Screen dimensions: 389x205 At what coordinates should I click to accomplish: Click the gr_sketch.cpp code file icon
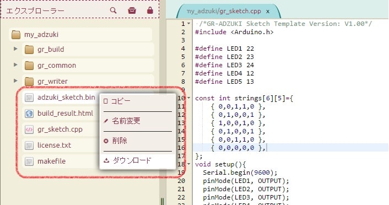[29, 130]
